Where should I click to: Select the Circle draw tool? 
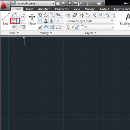coord(14,21)
